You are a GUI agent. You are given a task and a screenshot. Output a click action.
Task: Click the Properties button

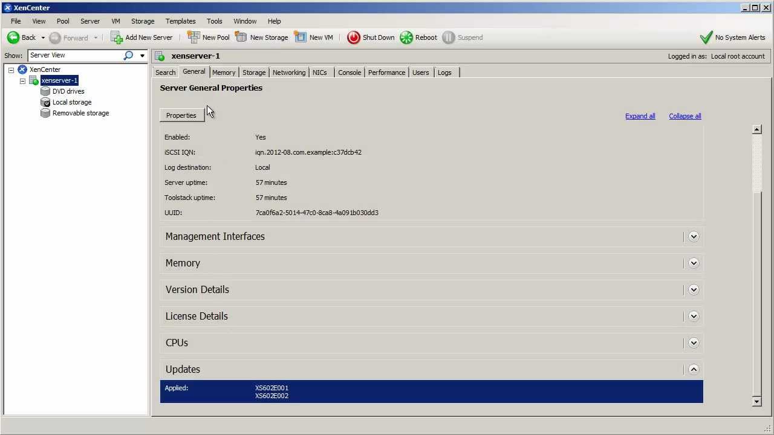(x=181, y=115)
